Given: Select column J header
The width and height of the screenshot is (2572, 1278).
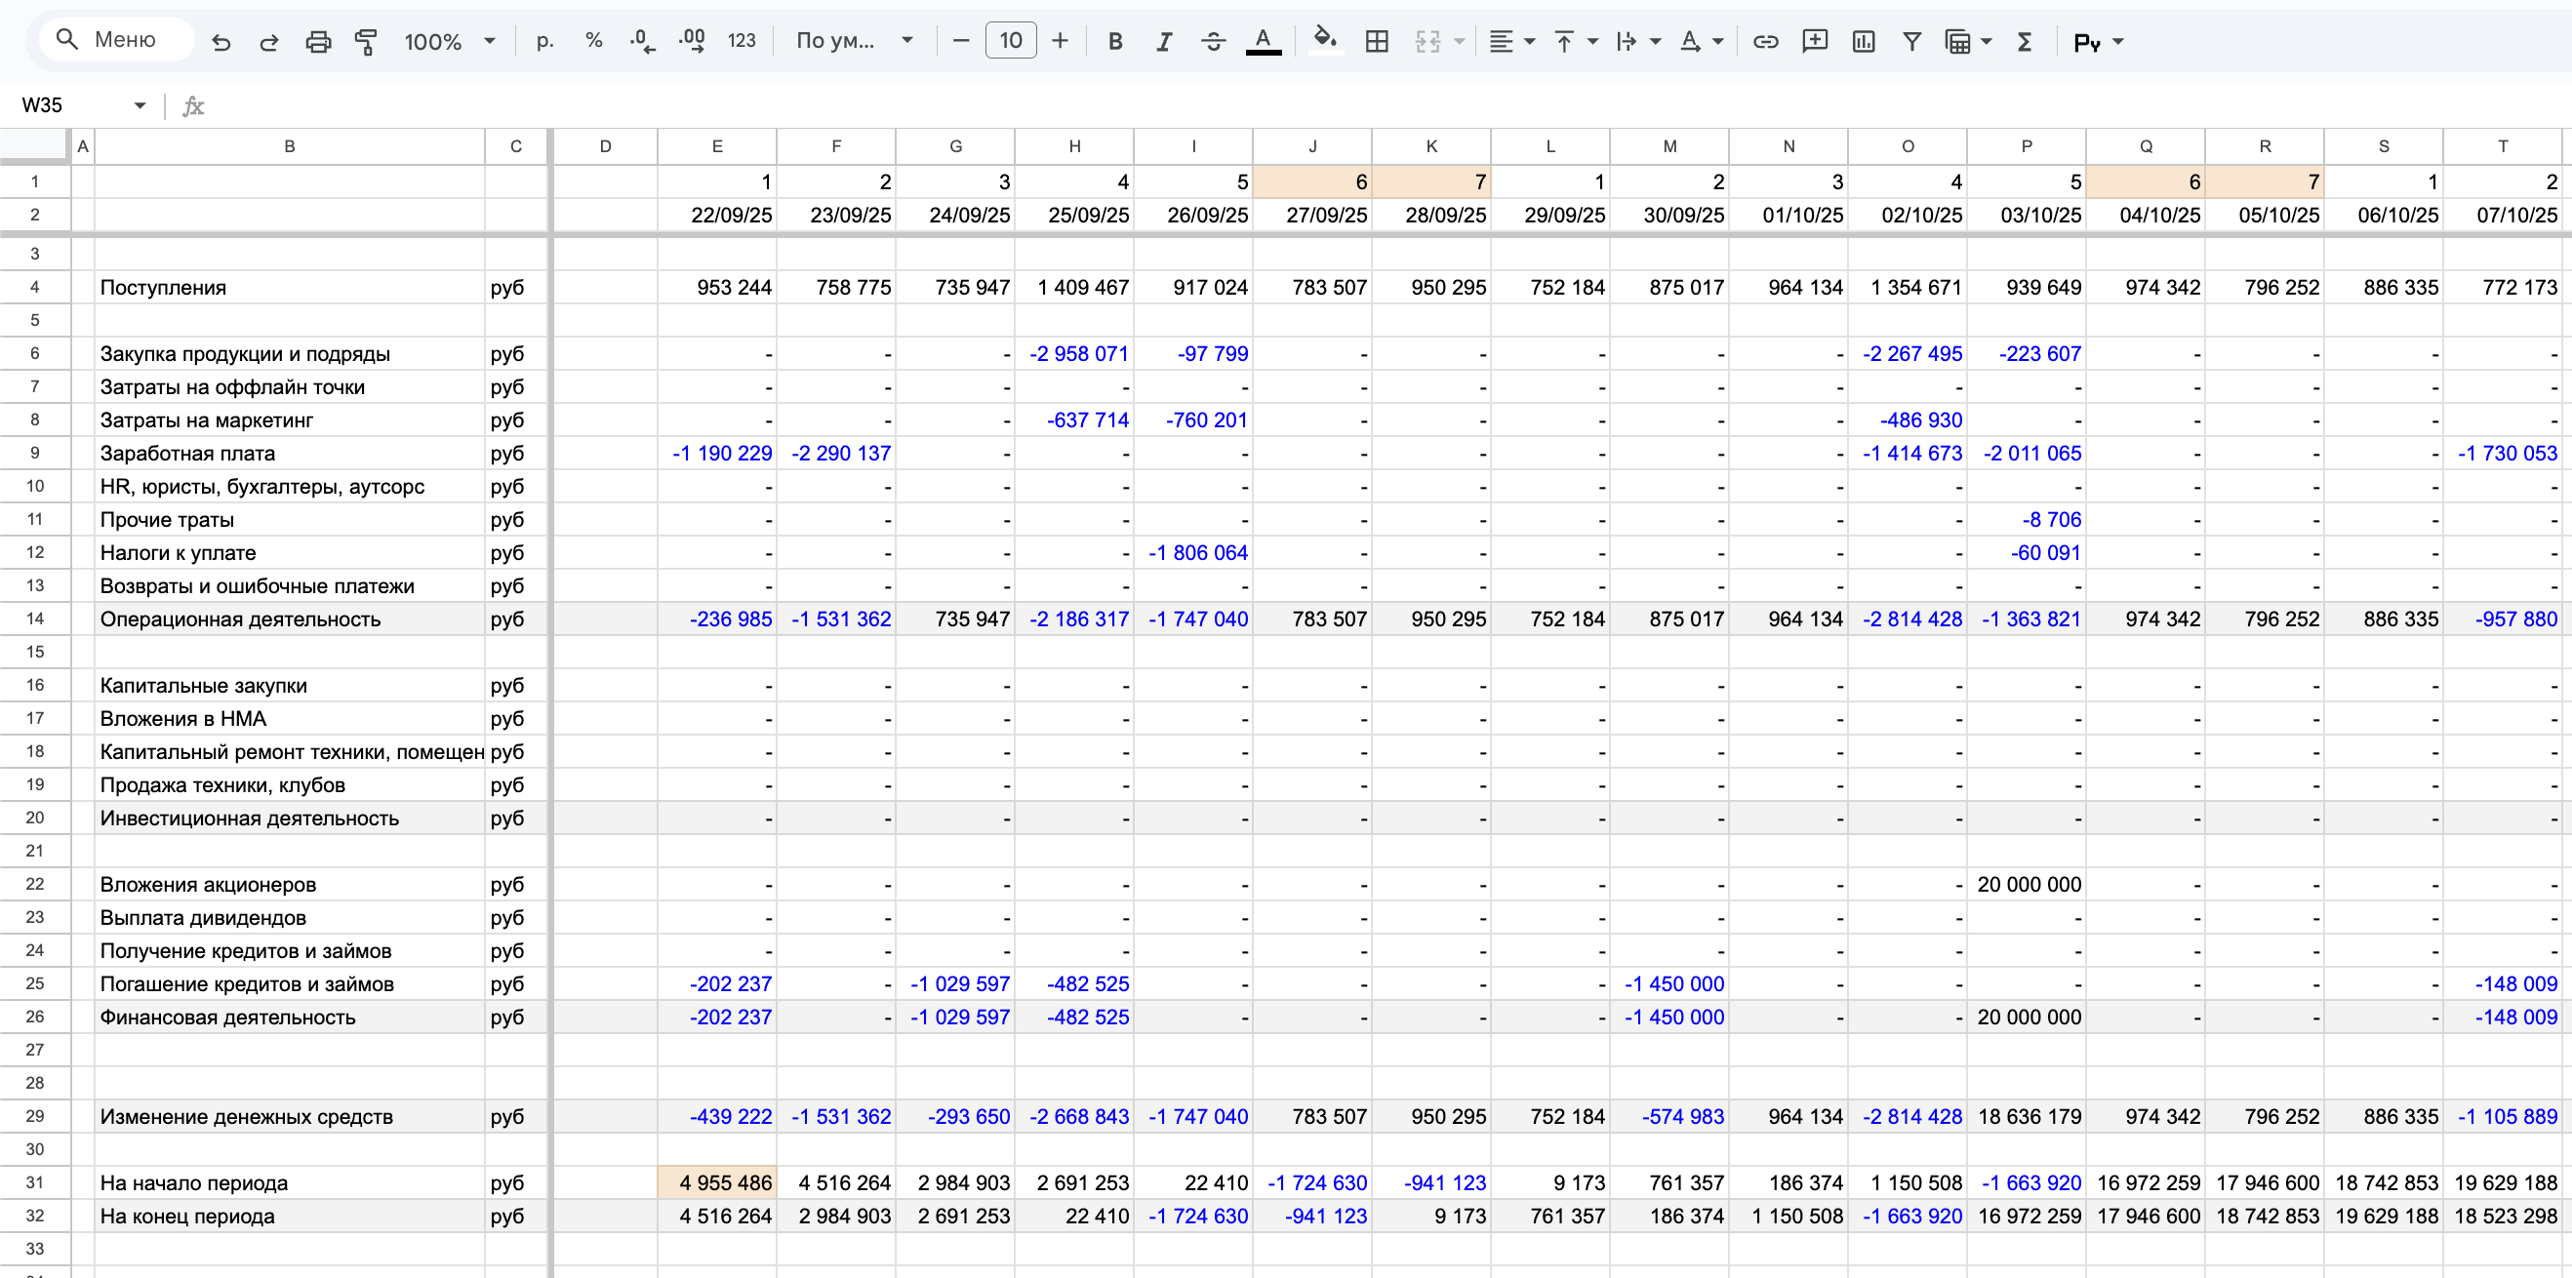Looking at the screenshot, I should (x=1312, y=145).
